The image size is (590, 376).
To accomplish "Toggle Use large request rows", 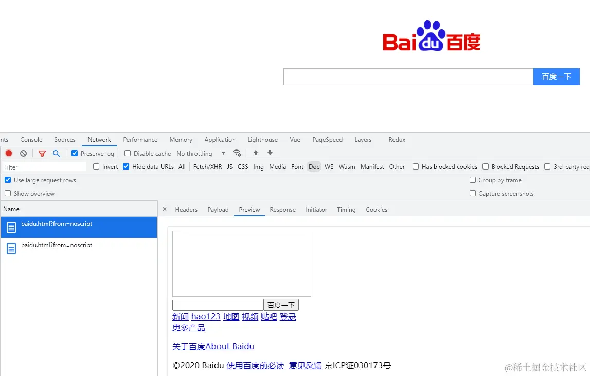I will coord(8,180).
